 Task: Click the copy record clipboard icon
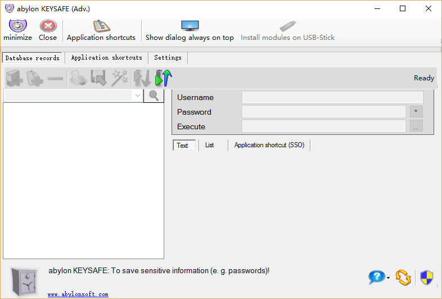tap(35, 78)
